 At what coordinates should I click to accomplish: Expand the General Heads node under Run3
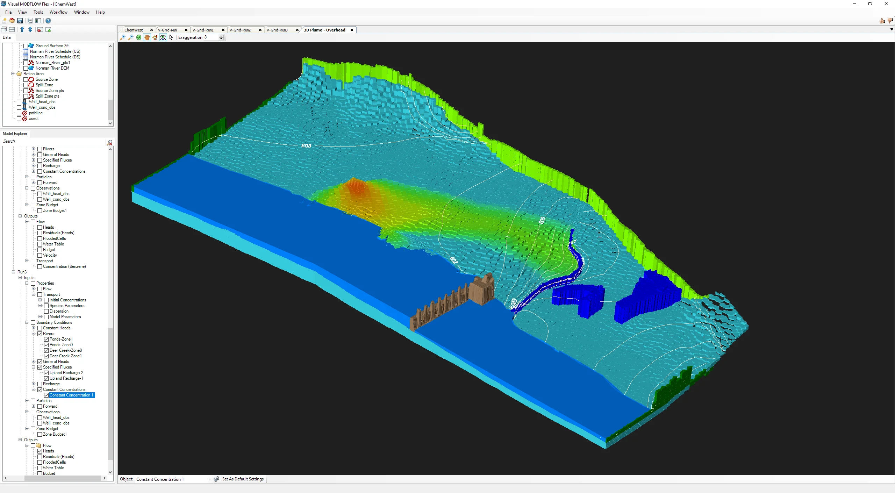click(33, 362)
